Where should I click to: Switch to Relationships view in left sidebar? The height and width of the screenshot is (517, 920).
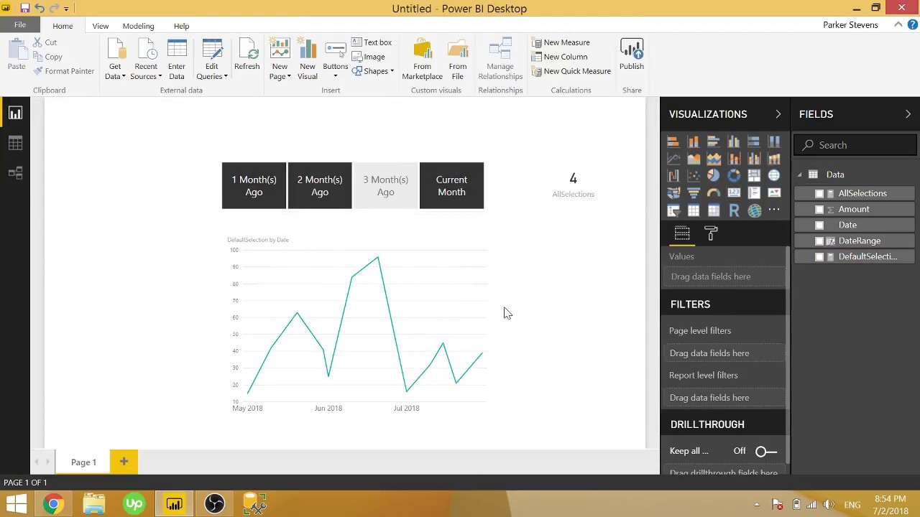(x=15, y=173)
